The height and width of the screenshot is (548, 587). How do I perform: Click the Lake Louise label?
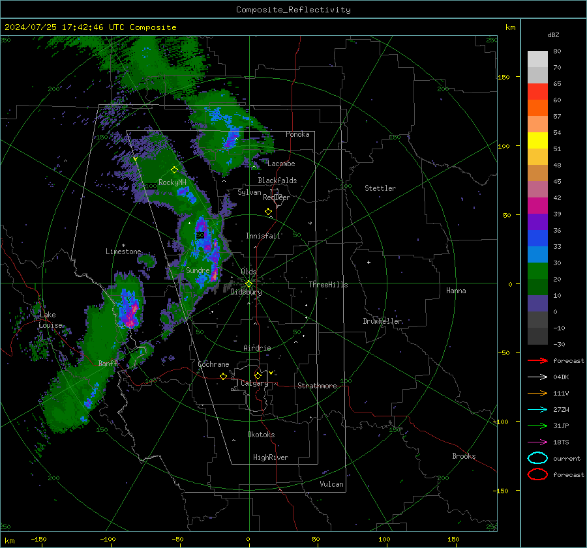pyautogui.click(x=50, y=320)
